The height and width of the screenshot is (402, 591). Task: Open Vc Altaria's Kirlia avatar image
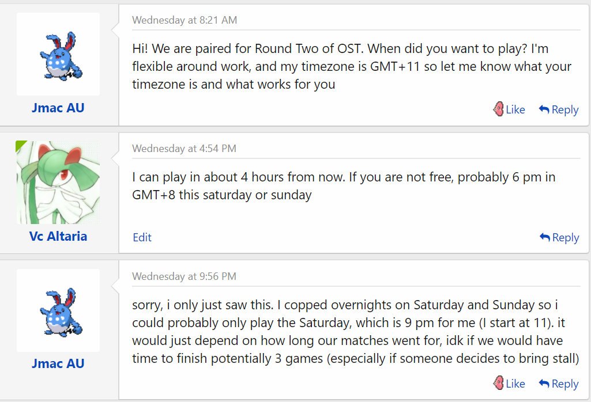(58, 183)
